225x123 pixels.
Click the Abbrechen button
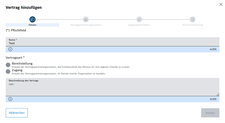(17, 113)
